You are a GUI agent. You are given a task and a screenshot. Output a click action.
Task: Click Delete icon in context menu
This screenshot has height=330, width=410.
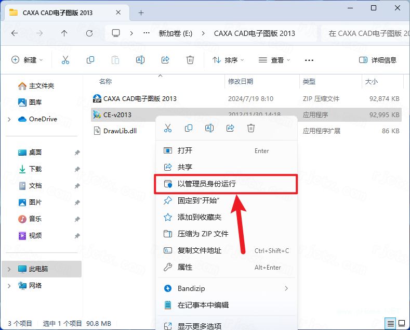251,128
